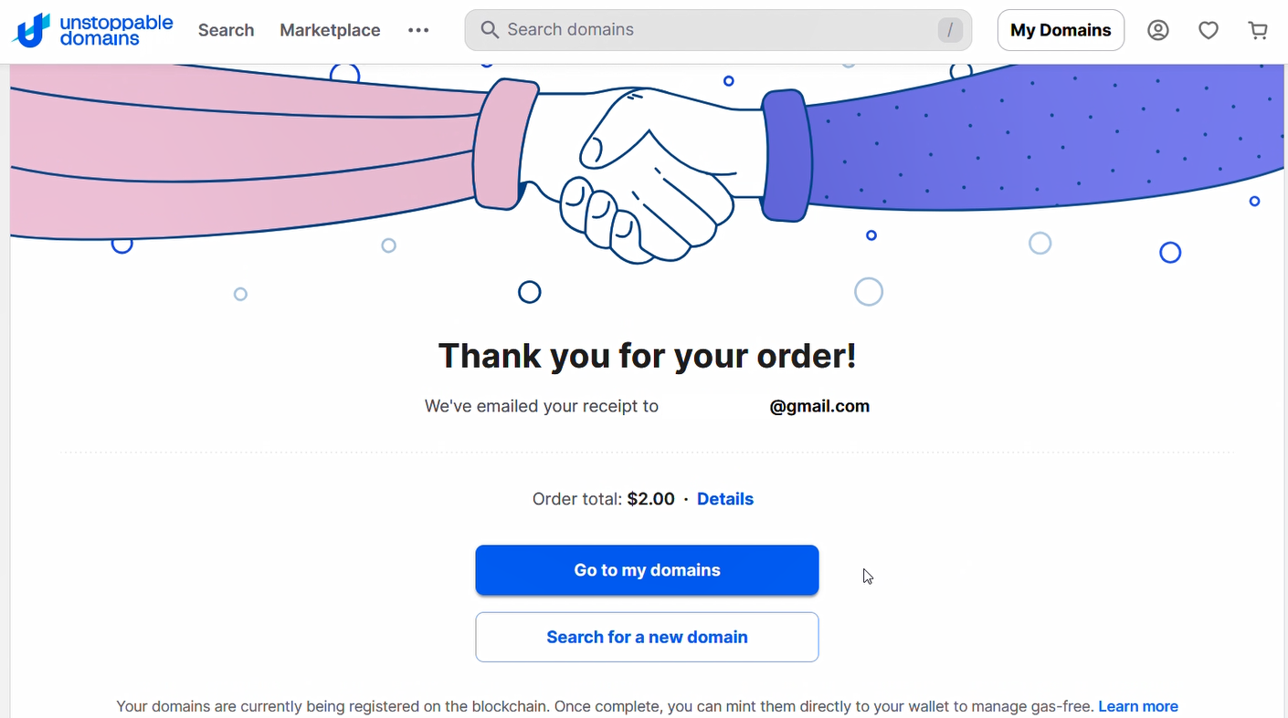Click the Learn more link
Screen dimensions: 1288x718
[x=1138, y=706]
